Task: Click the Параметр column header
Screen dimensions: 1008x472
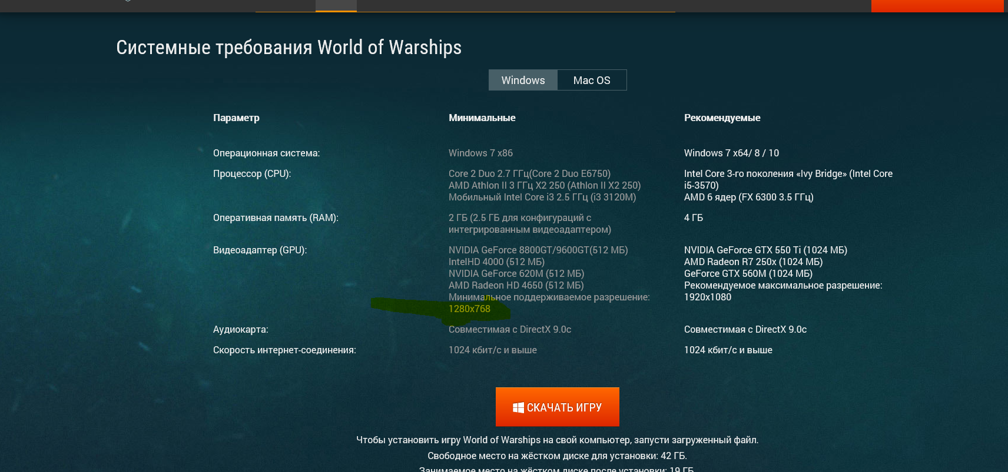Action: pos(236,118)
